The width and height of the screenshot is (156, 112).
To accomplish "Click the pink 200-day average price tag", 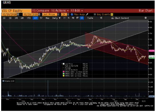I will coord(152,51).
